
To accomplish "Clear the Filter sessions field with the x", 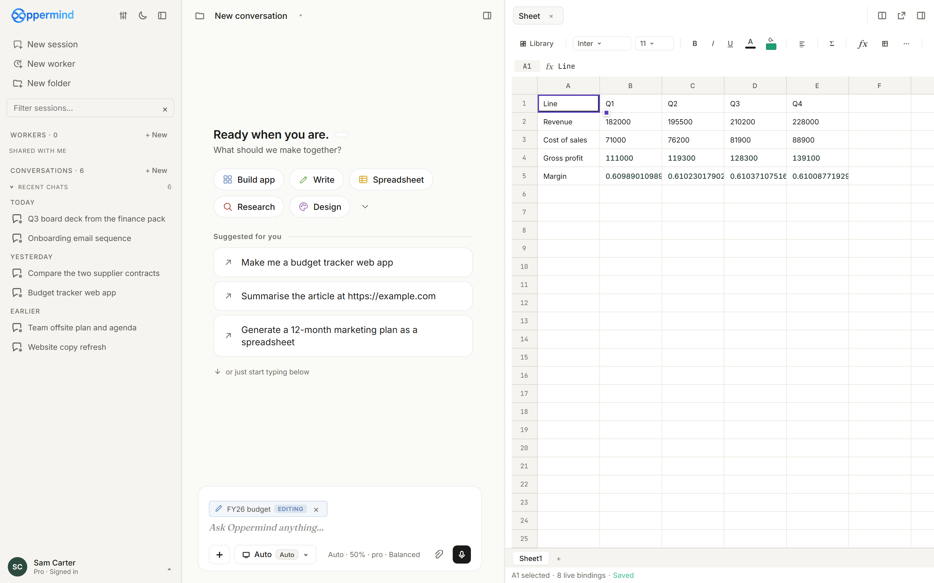I will click(165, 109).
